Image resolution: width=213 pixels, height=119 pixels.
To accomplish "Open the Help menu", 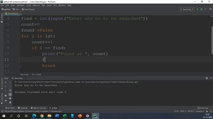I will click(69, 5).
